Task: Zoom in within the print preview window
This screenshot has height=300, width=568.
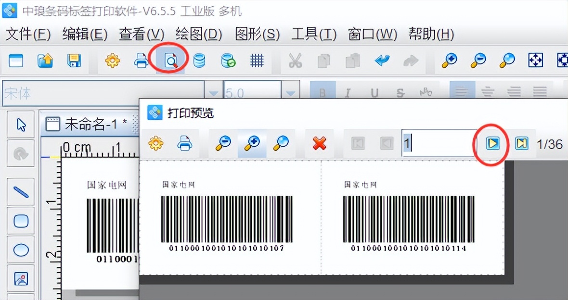Action: [x=252, y=144]
